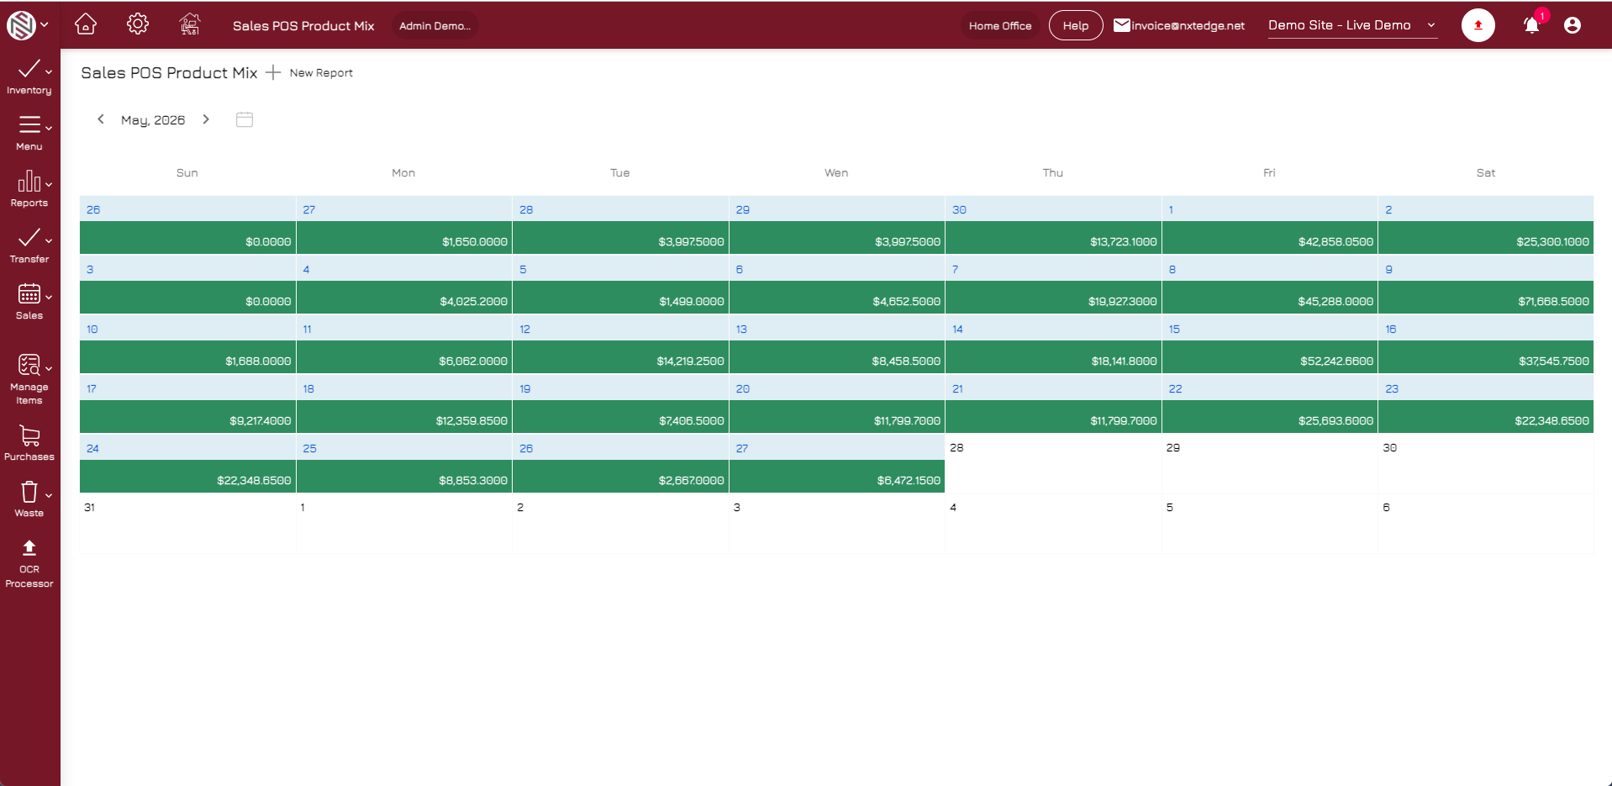Go to next month arrow
1612x786 pixels.
pos(206,119)
